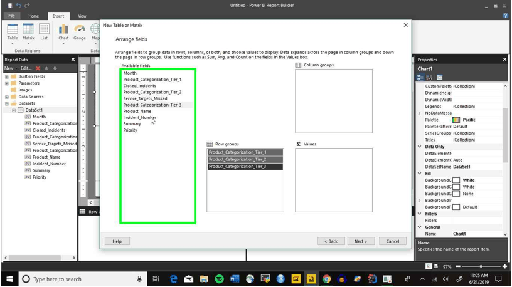512x287 pixels.
Task: Click the Help button in wizard
Action: [x=117, y=241]
